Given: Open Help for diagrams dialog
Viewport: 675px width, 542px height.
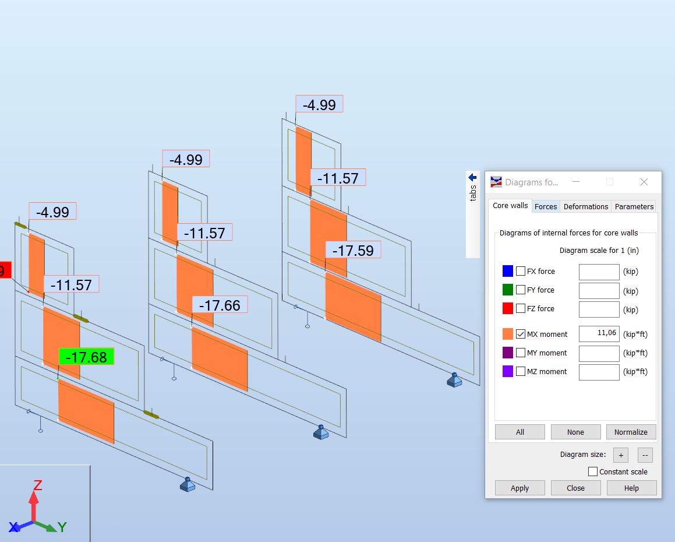Looking at the screenshot, I should pos(631,488).
